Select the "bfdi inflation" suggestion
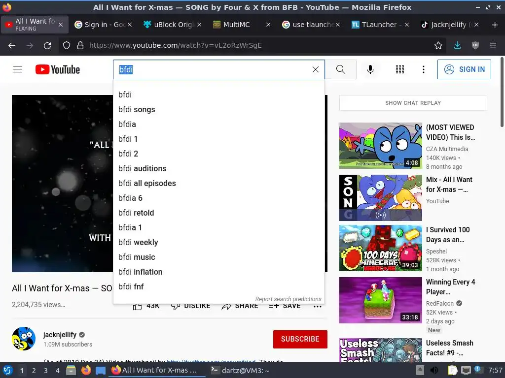Image resolution: width=505 pixels, height=378 pixels. 219,272
